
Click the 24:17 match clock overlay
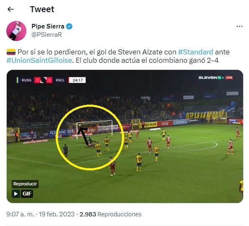coord(77,80)
